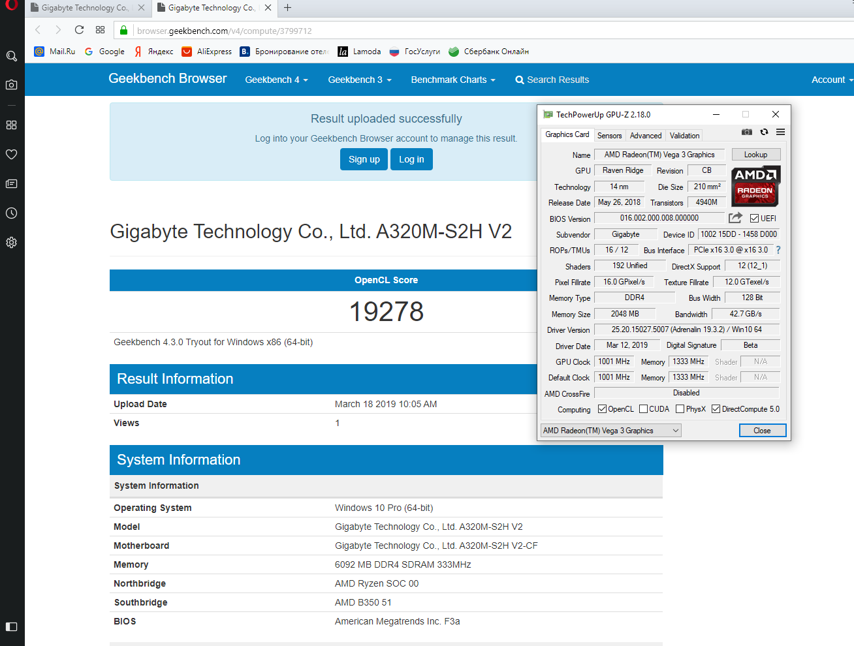The image size is (854, 646).
Task: Click the Sign up button
Action: pos(364,159)
